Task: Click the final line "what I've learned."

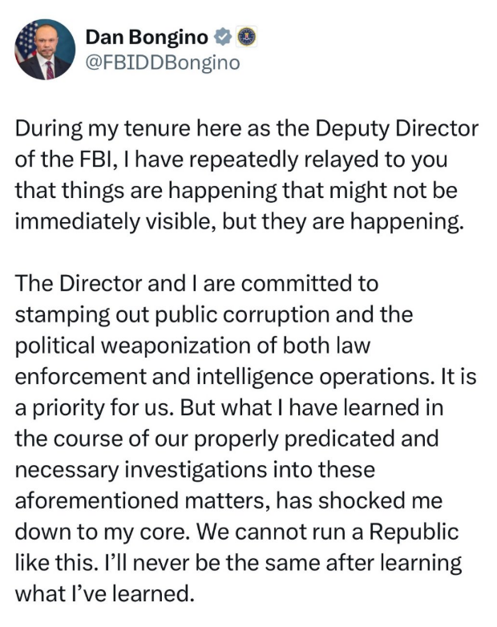Action: pos(104,594)
